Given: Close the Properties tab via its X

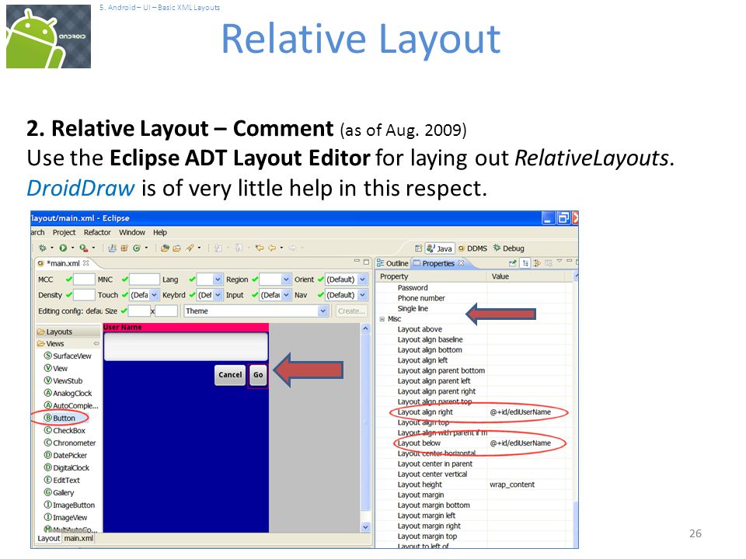Looking at the screenshot, I should [x=461, y=263].
